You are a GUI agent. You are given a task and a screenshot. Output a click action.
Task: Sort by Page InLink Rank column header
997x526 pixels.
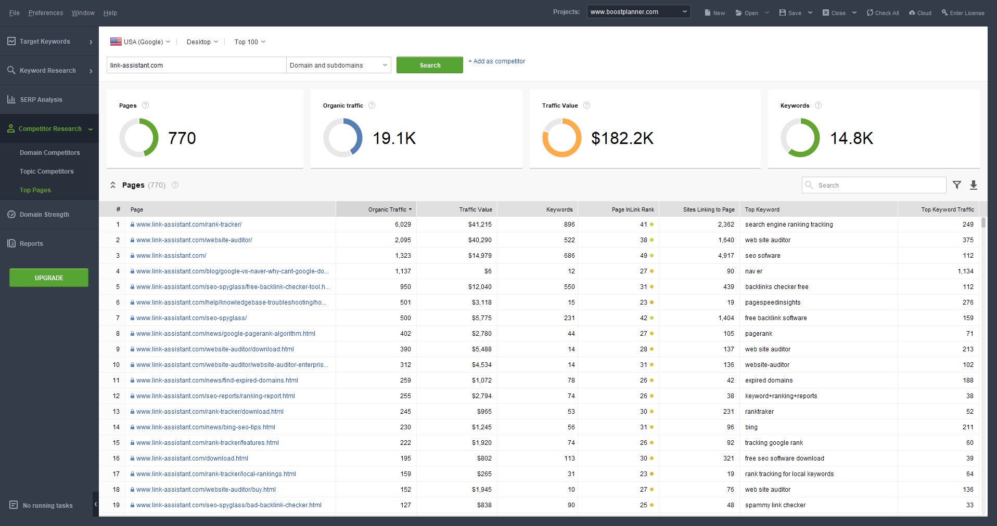click(618, 209)
